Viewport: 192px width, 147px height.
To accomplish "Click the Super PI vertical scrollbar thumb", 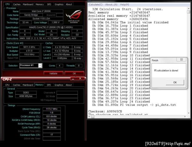I will click(x=188, y=12).
